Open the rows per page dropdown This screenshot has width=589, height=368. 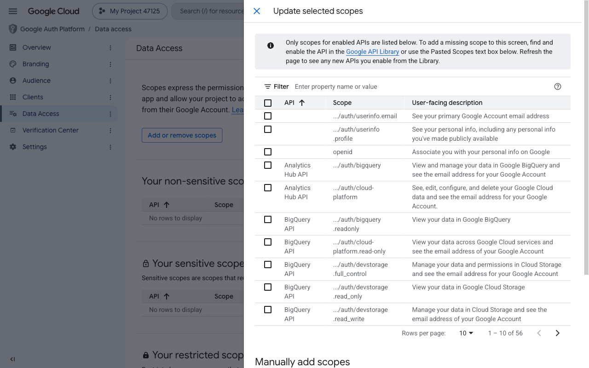(466, 333)
